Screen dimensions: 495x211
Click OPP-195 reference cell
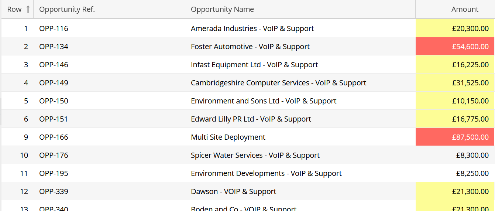pos(54,173)
